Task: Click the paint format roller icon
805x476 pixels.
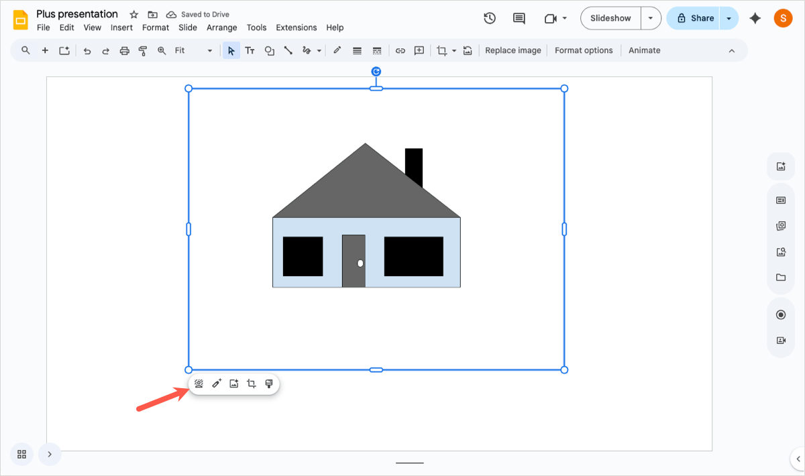Action: [x=143, y=50]
